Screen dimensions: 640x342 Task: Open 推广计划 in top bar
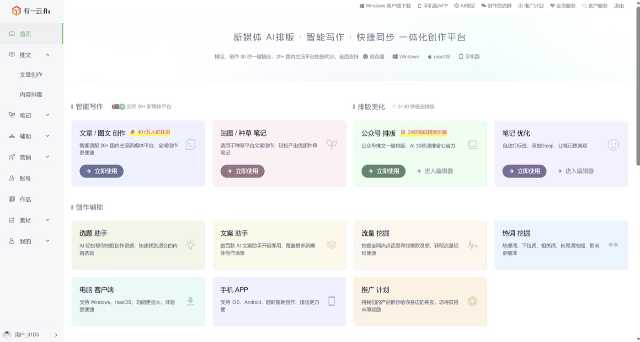pyautogui.click(x=531, y=6)
